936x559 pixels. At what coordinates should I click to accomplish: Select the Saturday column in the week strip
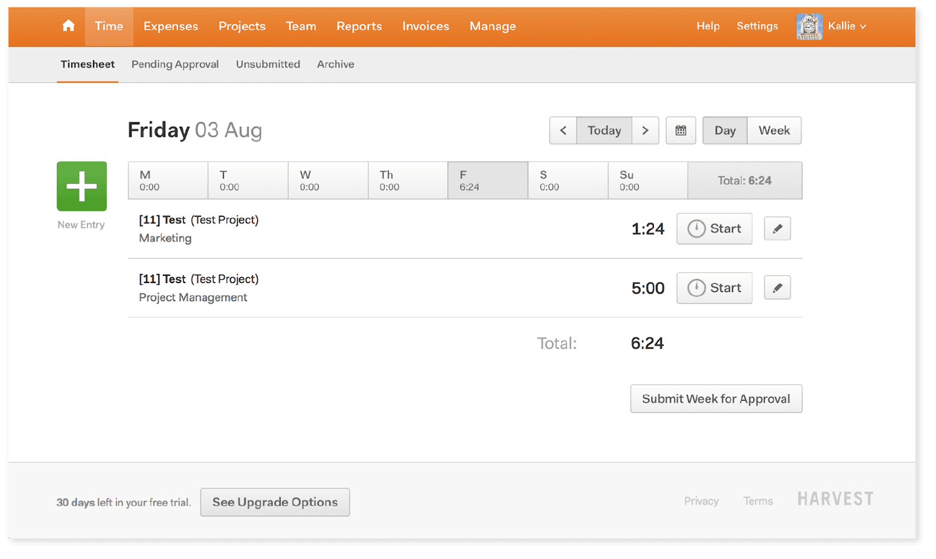click(567, 180)
